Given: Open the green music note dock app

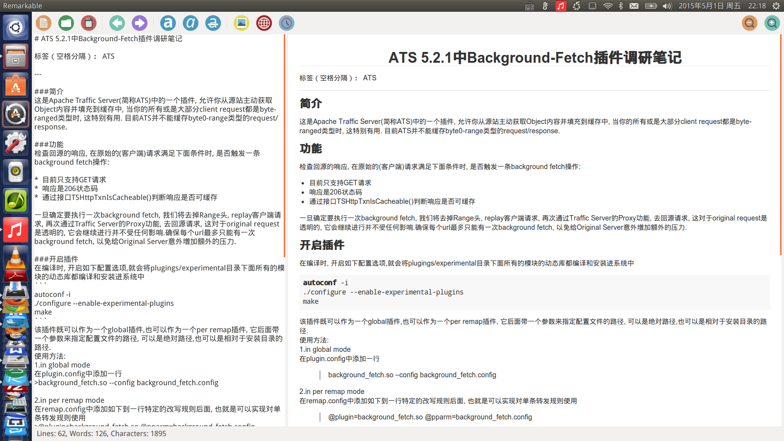Looking at the screenshot, I should coord(16,201).
